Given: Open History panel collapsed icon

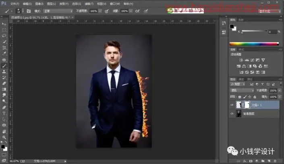Looking at the screenshot, I should [x=224, y=23].
